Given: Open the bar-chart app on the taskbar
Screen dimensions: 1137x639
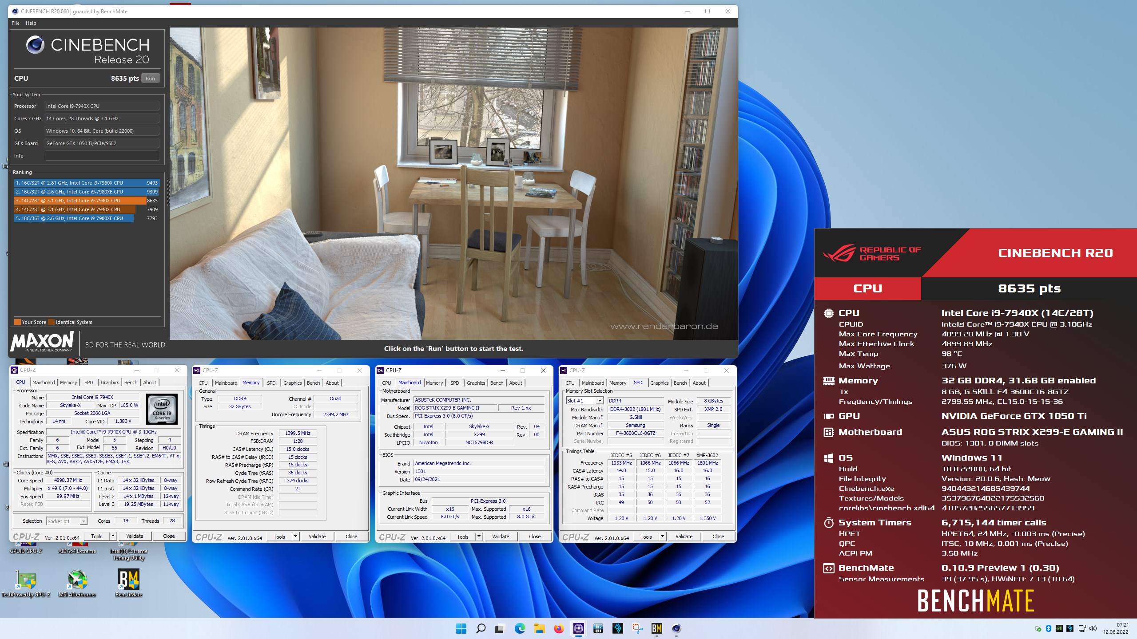Looking at the screenshot, I should tap(598, 628).
